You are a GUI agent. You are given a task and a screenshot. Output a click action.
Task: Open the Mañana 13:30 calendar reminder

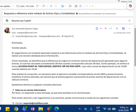coord(125,1)
